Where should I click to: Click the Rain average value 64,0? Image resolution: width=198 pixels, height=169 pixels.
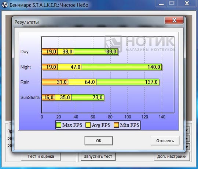click(x=90, y=82)
